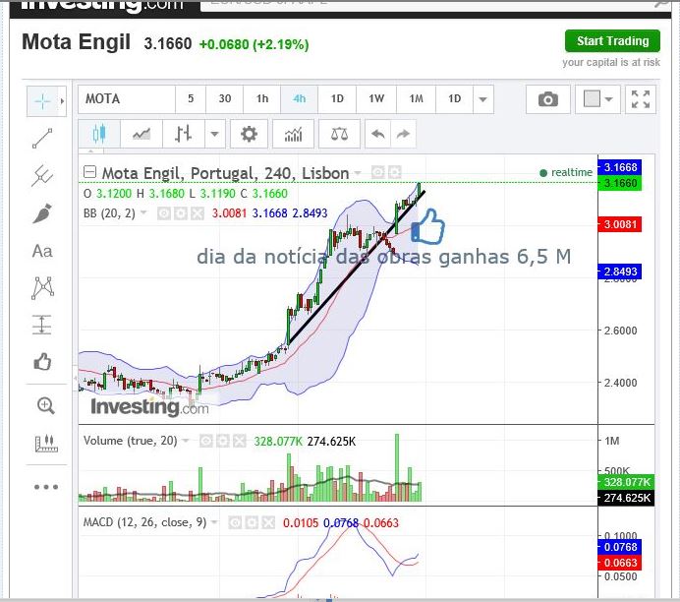The image size is (680, 602).
Task: Hide the Volume indicator
Action: click(206, 442)
